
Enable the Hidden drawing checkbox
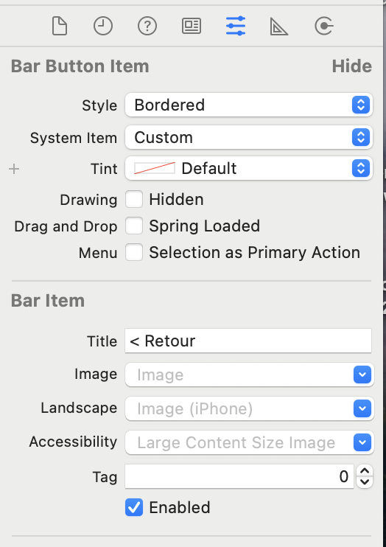tap(134, 199)
